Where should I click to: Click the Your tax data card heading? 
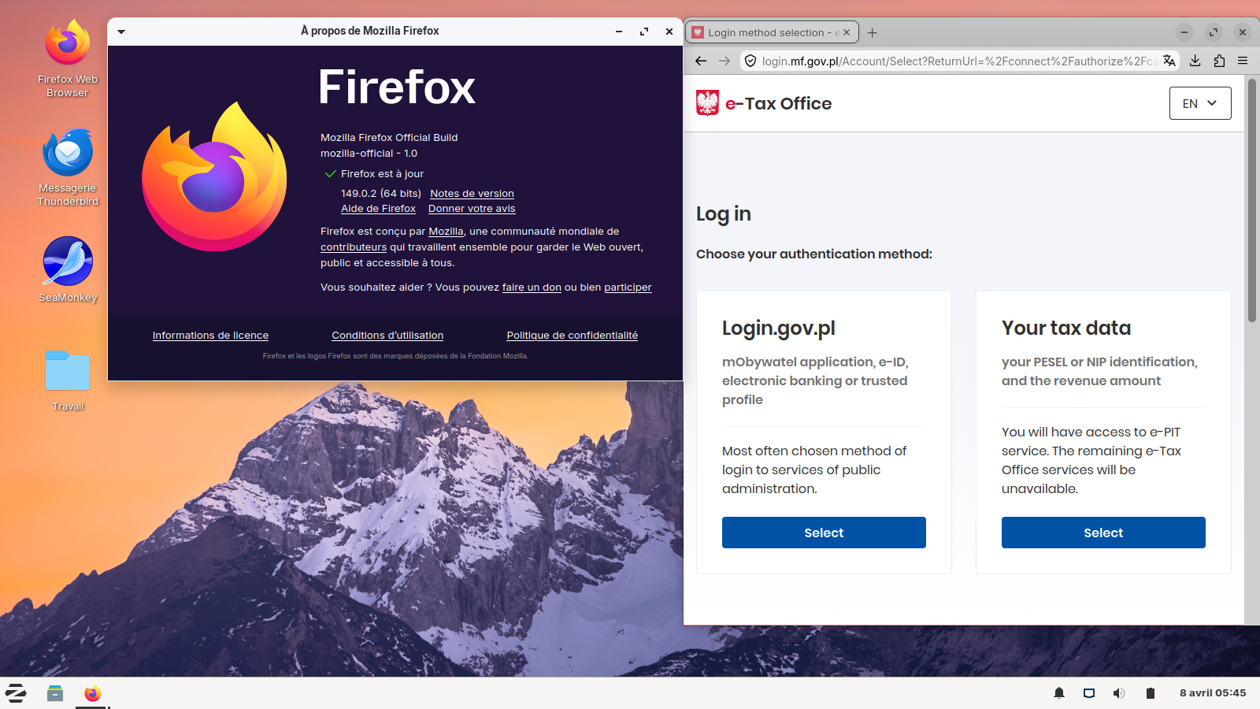pos(1066,329)
